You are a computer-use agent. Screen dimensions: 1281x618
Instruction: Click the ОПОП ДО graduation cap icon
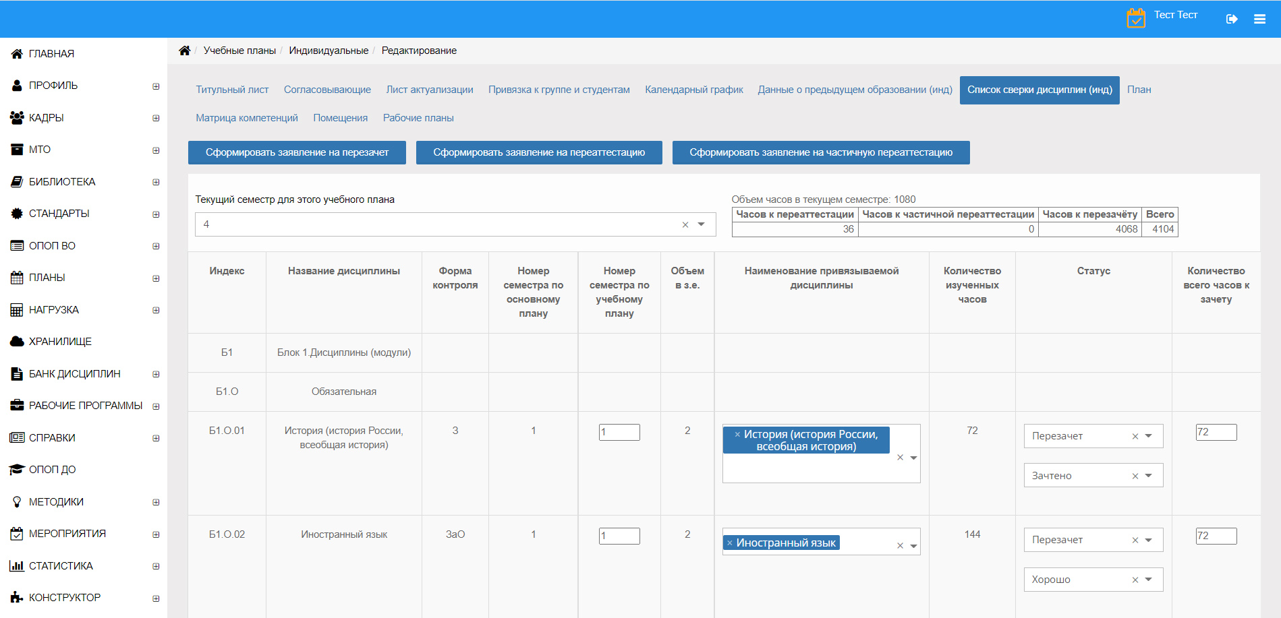click(x=17, y=470)
